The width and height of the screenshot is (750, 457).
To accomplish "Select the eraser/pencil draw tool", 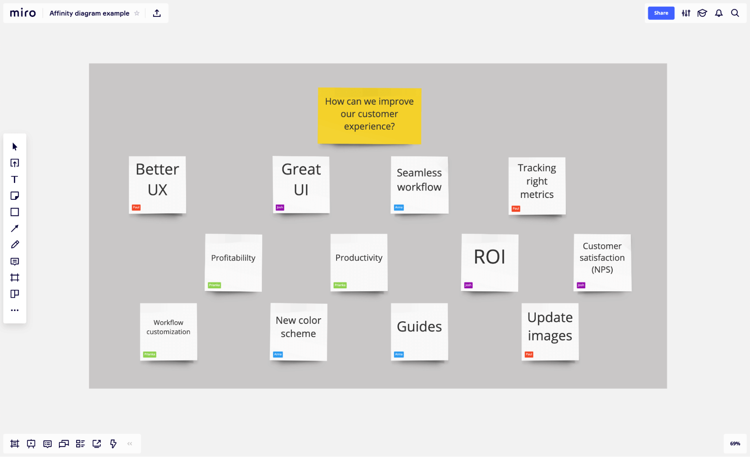I will (15, 245).
